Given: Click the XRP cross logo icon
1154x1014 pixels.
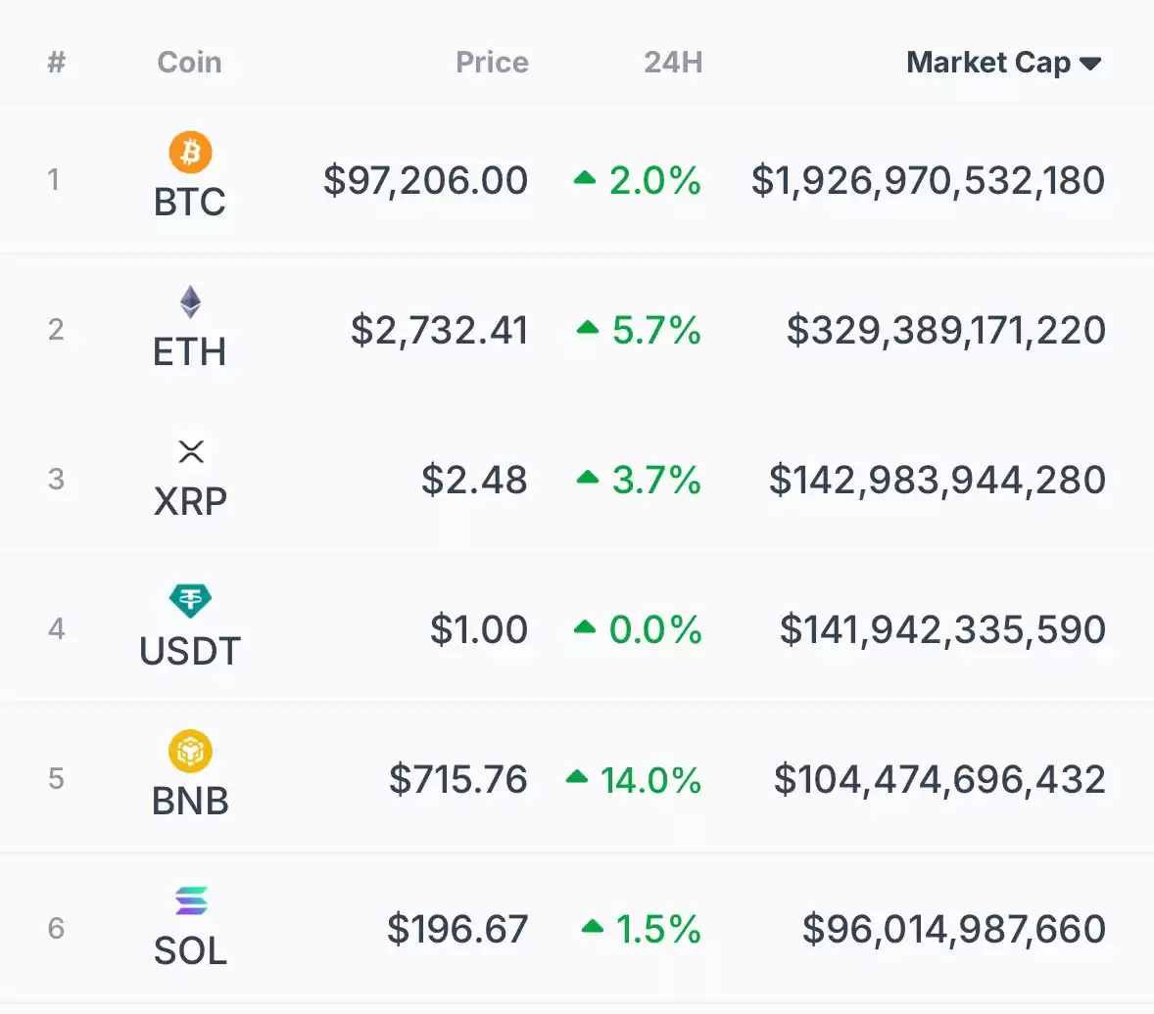Looking at the screenshot, I should [x=191, y=451].
